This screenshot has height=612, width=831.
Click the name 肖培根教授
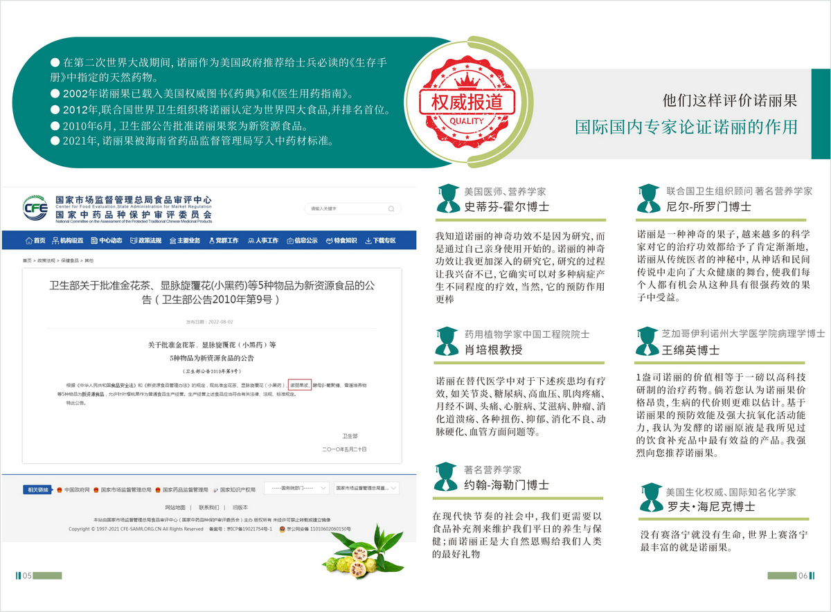(494, 350)
